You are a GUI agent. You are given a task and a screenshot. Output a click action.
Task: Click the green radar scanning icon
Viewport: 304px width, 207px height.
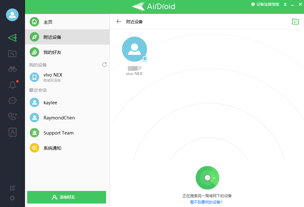pos(207,178)
